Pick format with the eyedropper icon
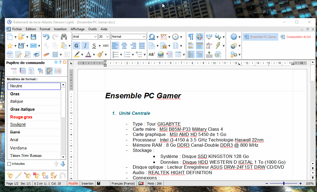Screen dimensions: 317x192 [19, 176]
